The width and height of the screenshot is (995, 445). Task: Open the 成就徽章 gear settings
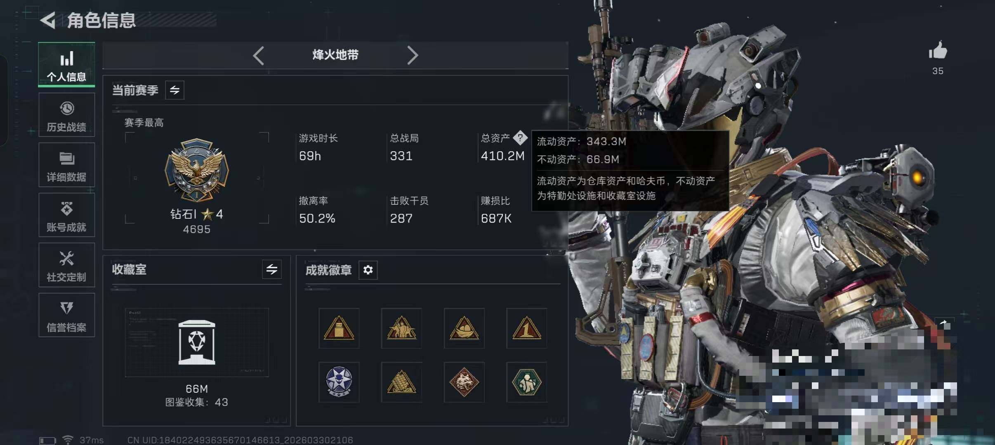tap(368, 270)
